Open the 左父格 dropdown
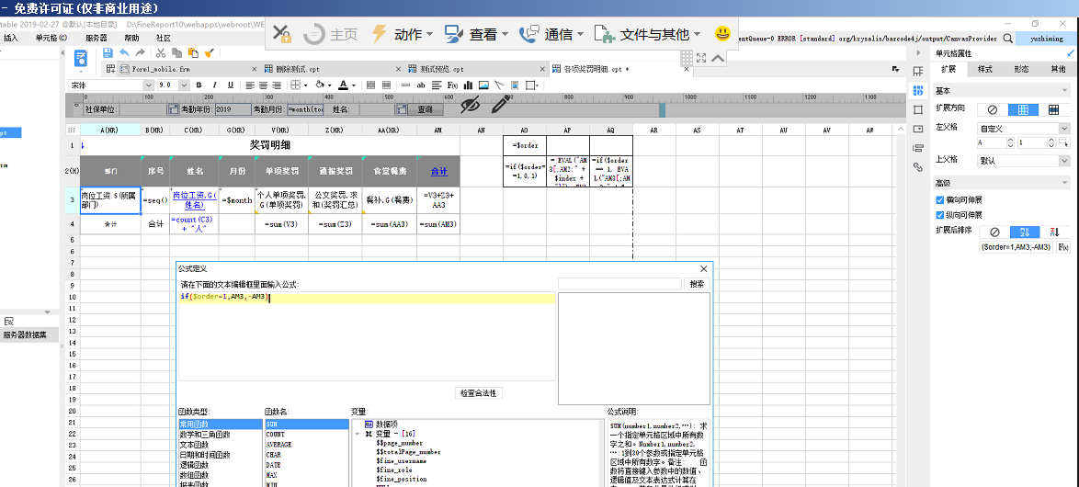The image size is (1079, 487). (x=1064, y=129)
